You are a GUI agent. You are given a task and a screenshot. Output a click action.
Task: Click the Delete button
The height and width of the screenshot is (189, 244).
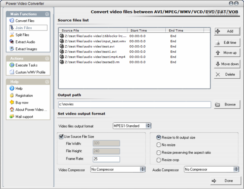point(227,74)
